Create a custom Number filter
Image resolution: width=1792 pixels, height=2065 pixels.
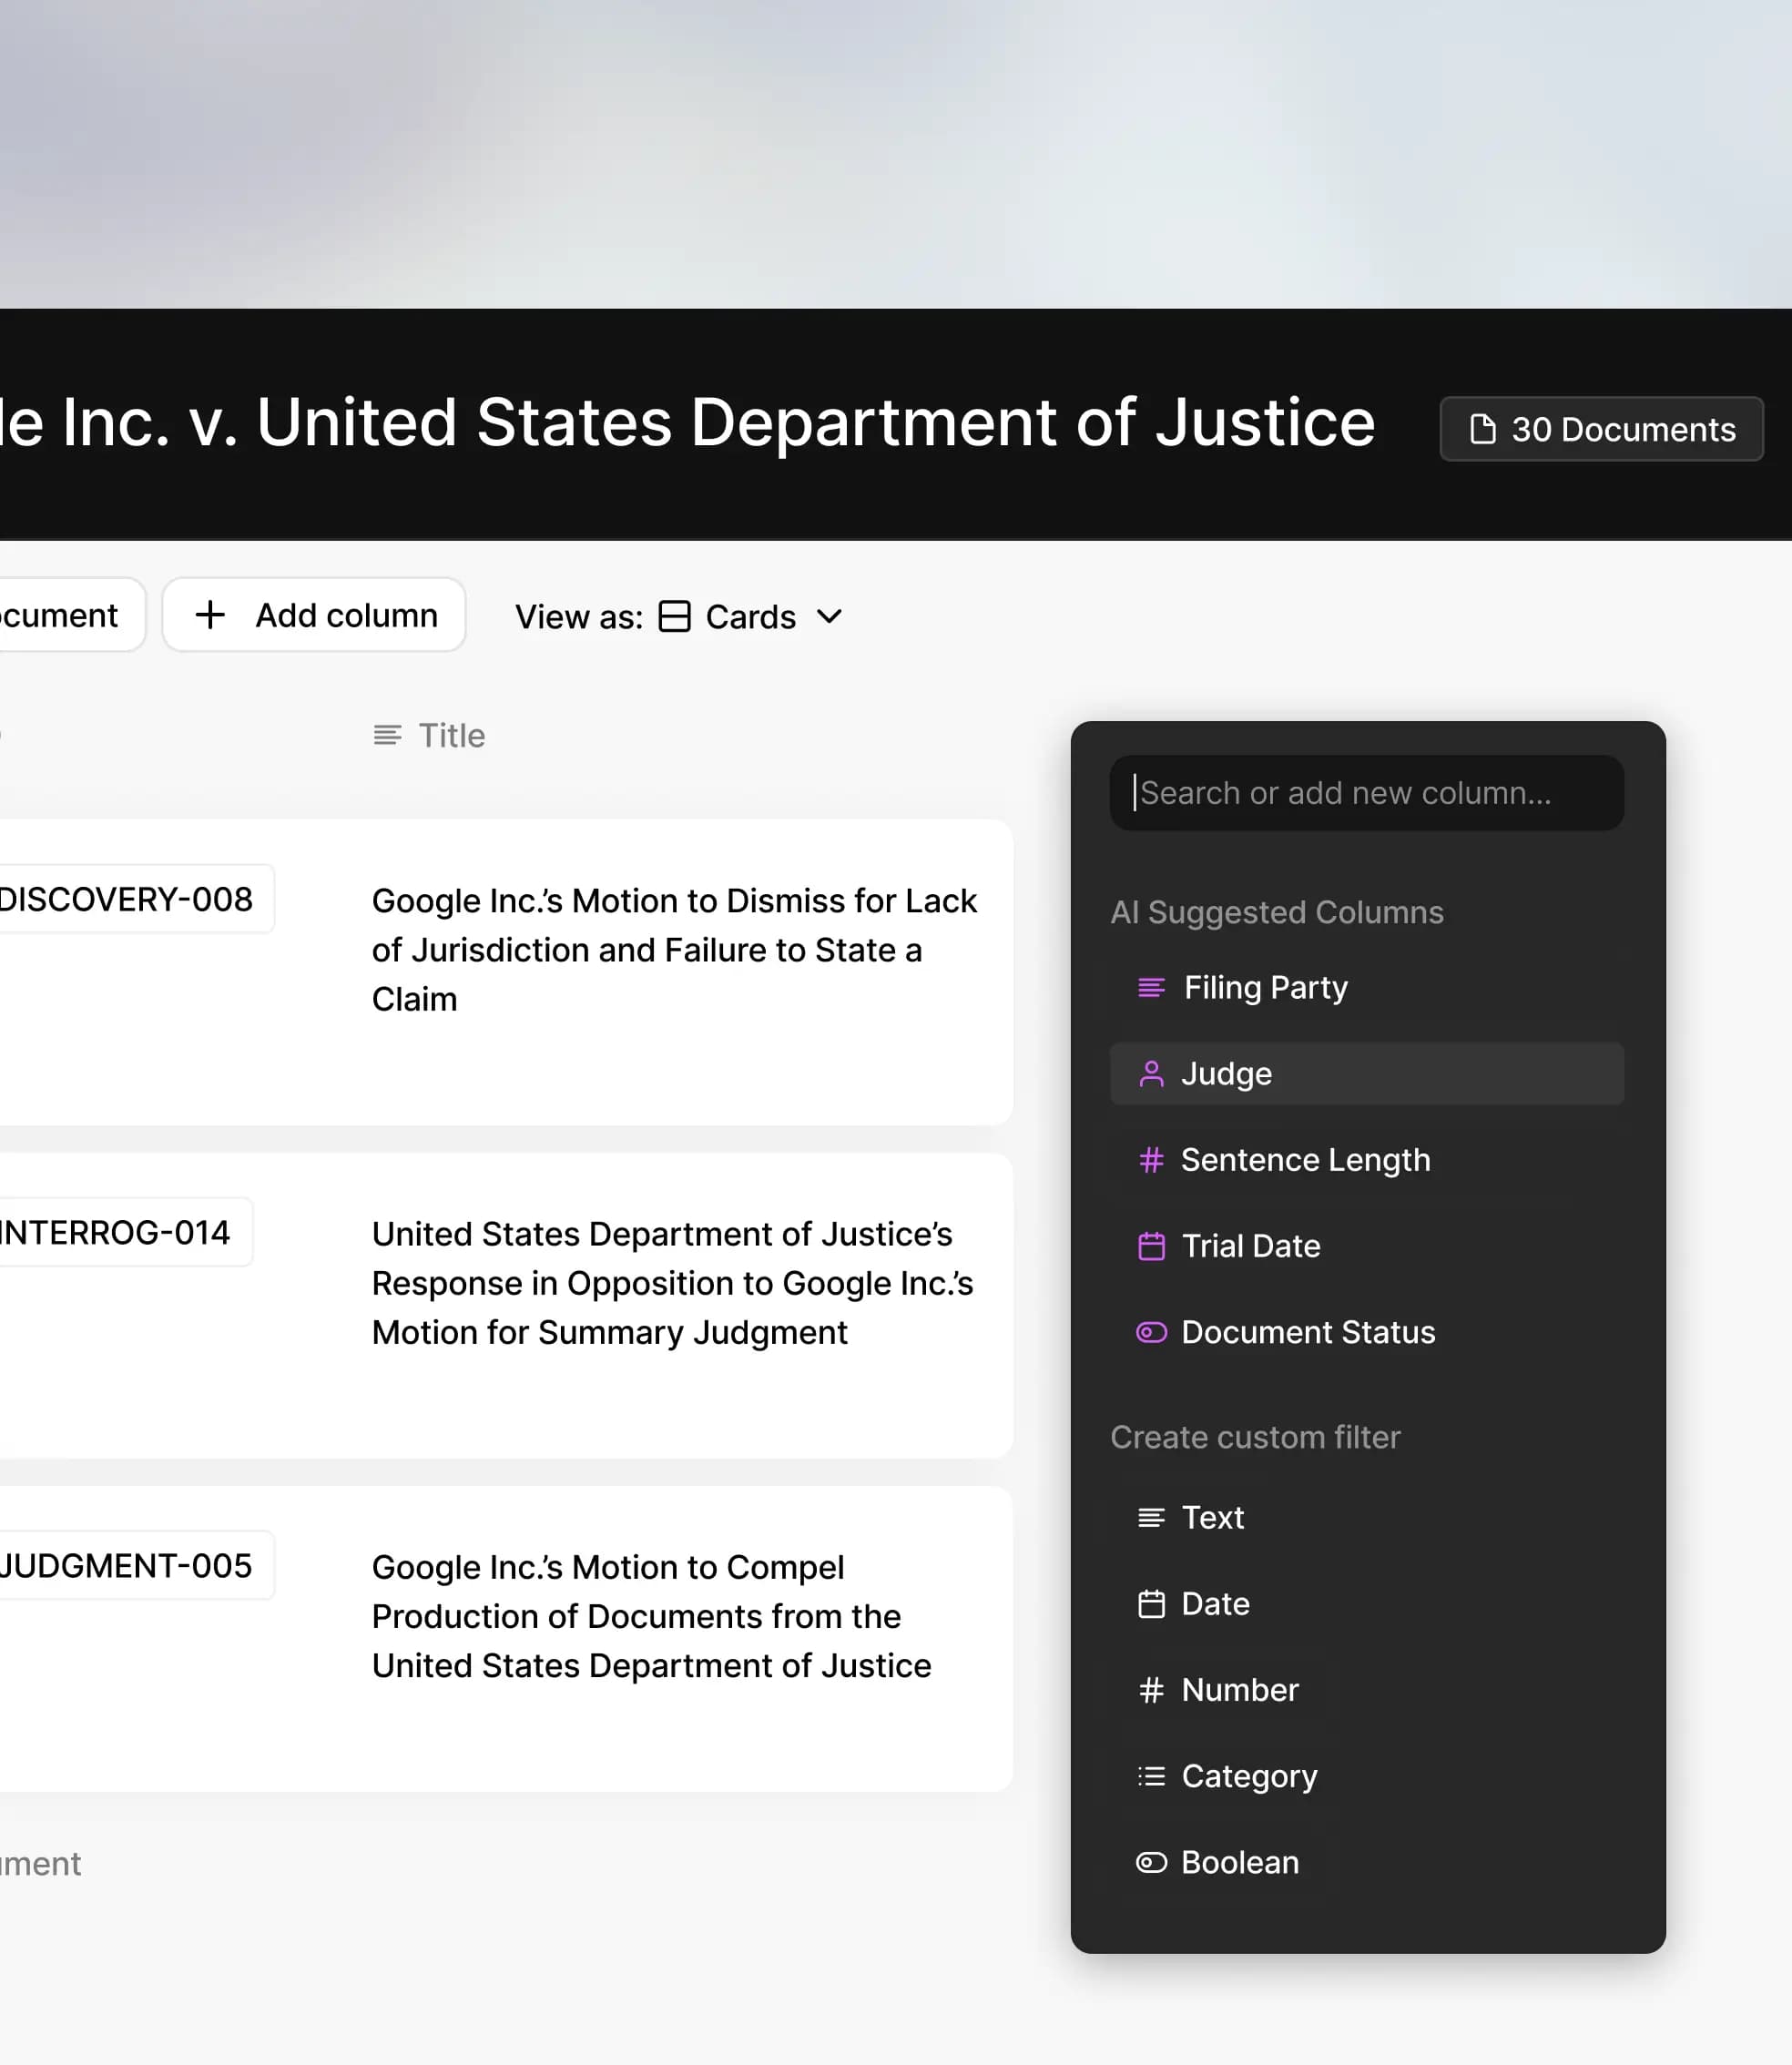pyautogui.click(x=1367, y=1690)
